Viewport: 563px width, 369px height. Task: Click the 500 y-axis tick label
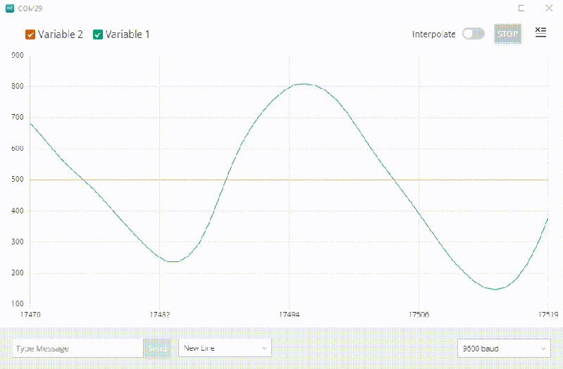pos(18,180)
